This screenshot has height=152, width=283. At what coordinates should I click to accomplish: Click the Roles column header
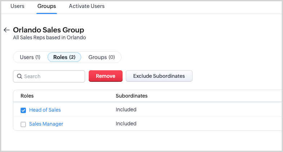pyautogui.click(x=27, y=96)
